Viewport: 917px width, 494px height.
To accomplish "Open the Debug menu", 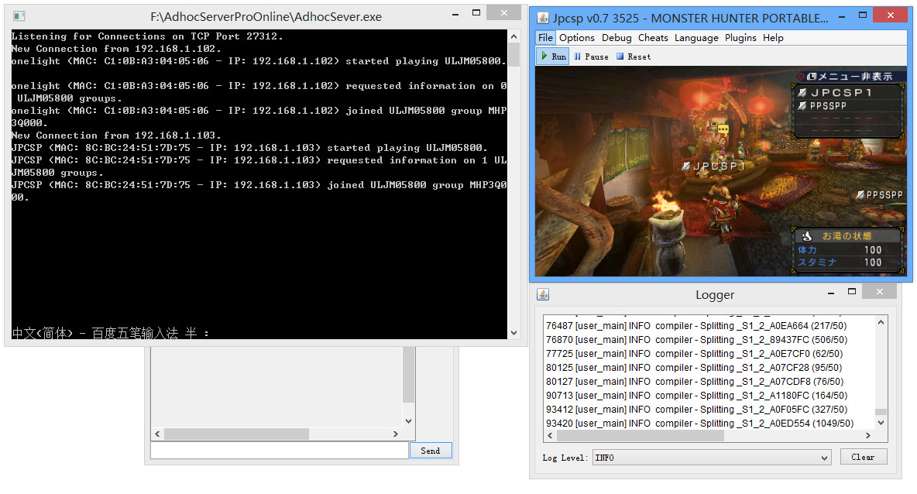I will (616, 38).
